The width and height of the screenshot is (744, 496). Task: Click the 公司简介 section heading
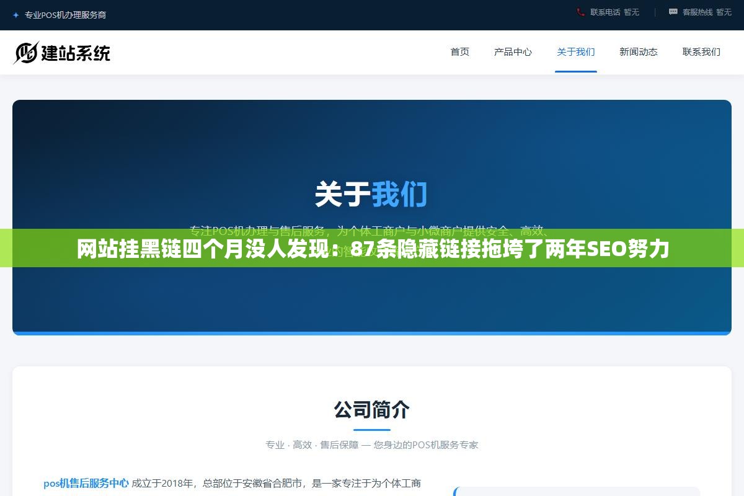[x=372, y=410]
